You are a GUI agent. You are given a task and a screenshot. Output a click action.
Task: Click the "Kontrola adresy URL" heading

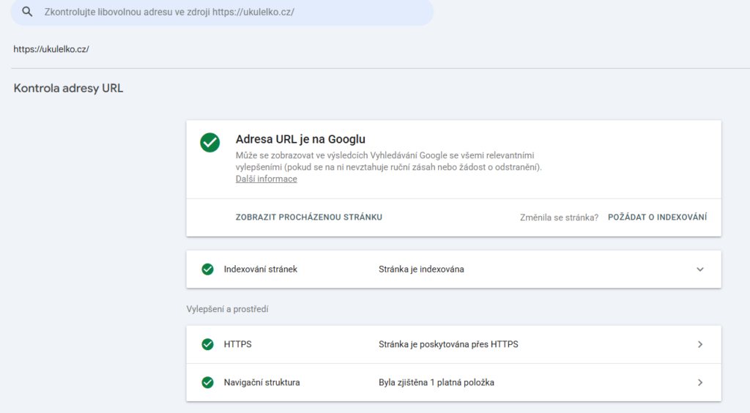68,88
